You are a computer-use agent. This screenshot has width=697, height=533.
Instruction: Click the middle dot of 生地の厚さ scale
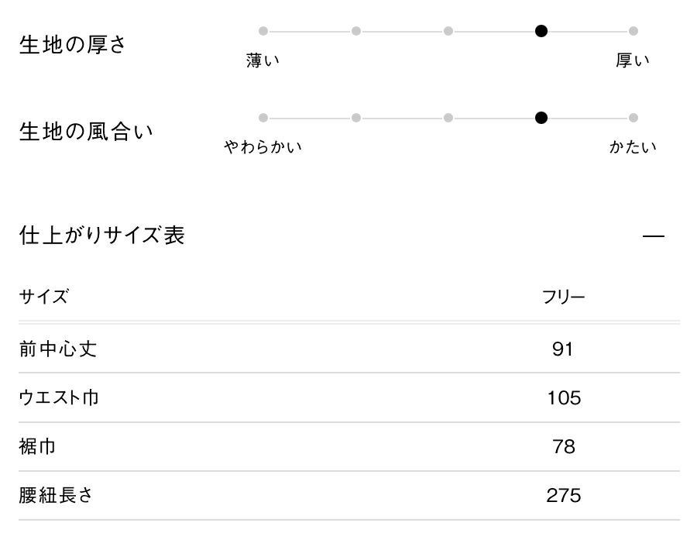coord(448,31)
